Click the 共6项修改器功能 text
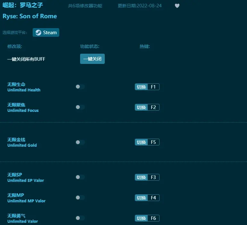Viewport: 247px width, 225px height. pyautogui.click(x=85, y=6)
